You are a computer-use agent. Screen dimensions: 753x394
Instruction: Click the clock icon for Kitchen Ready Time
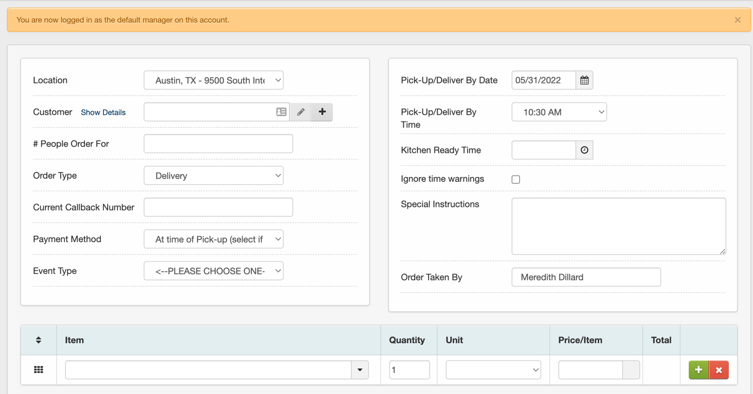click(584, 150)
